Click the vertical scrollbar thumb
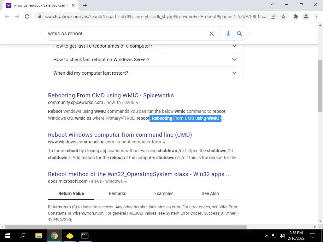This screenshot has height=242, width=323. (x=320, y=86)
